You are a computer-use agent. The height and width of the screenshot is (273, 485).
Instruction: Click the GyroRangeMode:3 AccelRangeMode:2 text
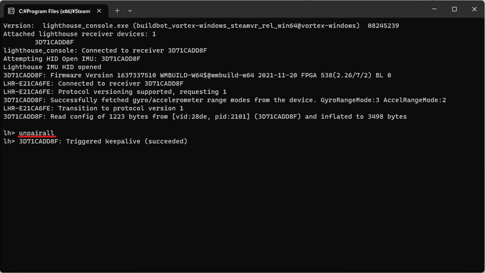click(383, 100)
